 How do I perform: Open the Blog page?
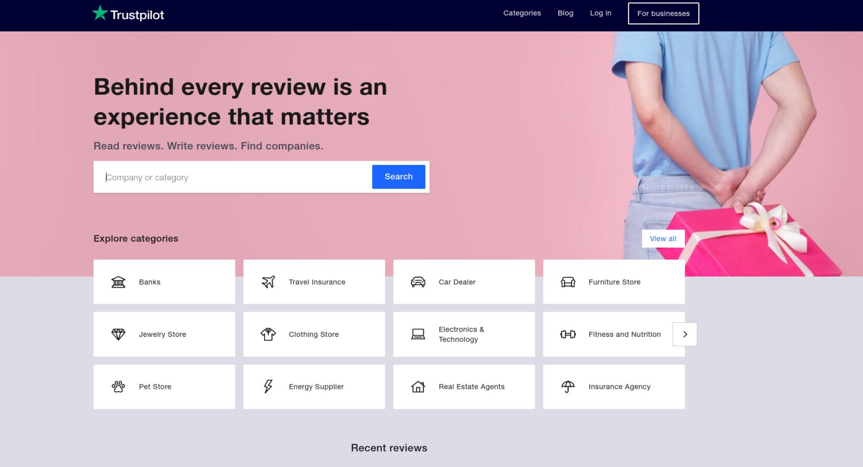coord(565,13)
